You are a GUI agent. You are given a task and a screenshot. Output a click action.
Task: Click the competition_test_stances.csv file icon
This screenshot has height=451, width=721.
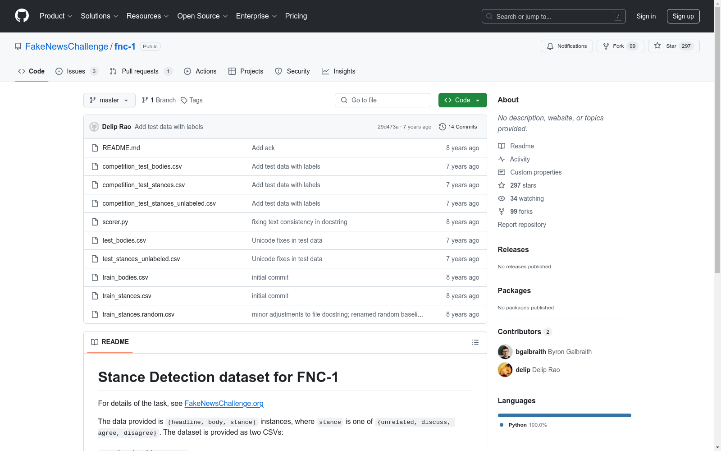click(95, 185)
